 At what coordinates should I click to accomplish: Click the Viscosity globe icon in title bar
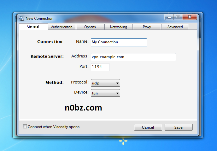pyautogui.click(x=21, y=19)
